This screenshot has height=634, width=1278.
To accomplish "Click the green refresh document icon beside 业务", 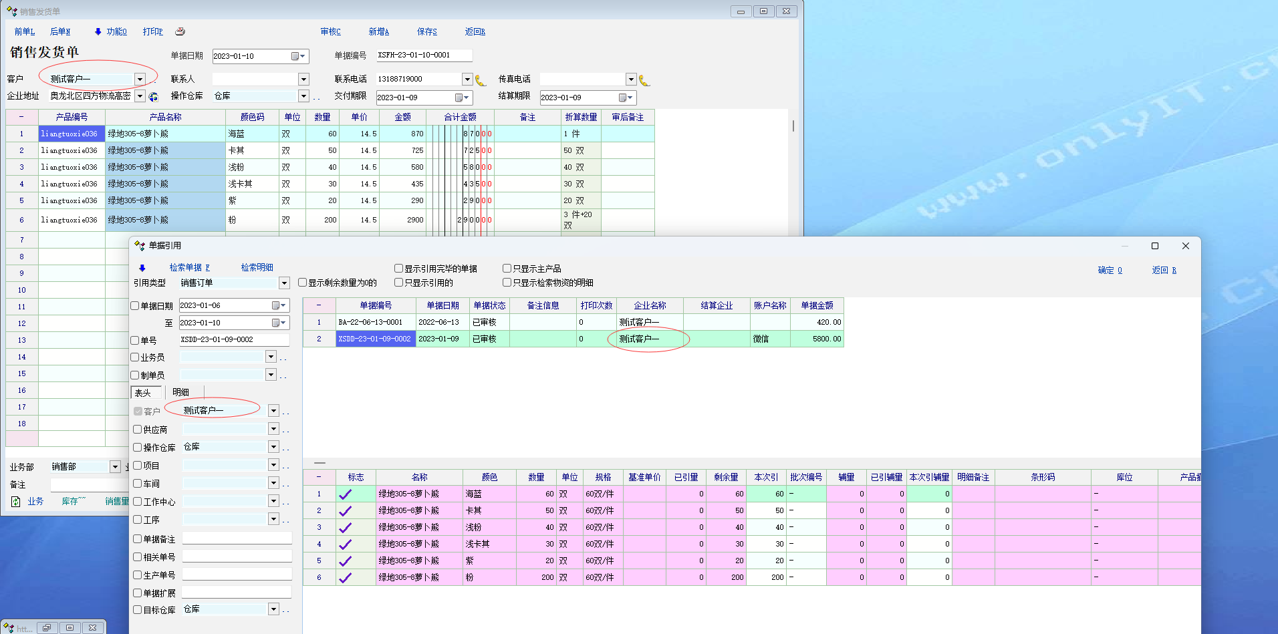I will point(16,501).
